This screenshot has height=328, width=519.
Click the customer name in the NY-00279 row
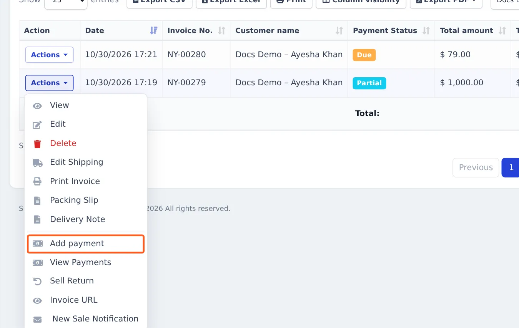tap(289, 83)
